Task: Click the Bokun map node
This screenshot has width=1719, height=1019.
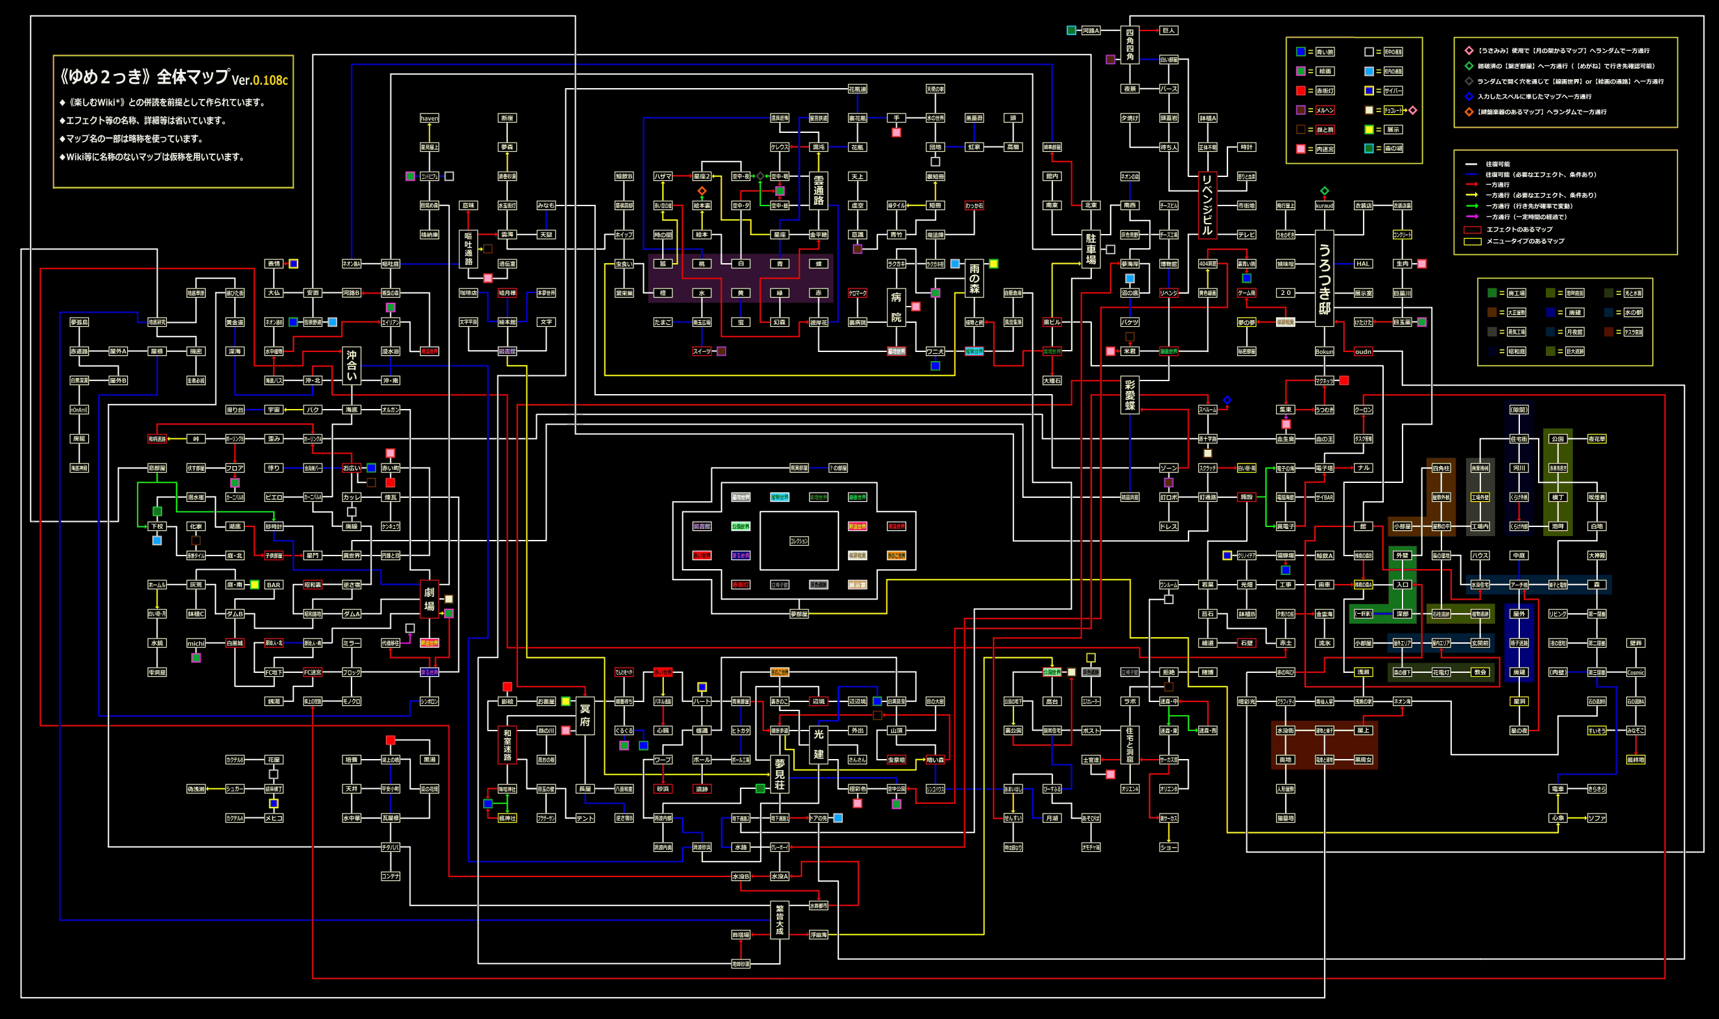Action: tap(1324, 351)
